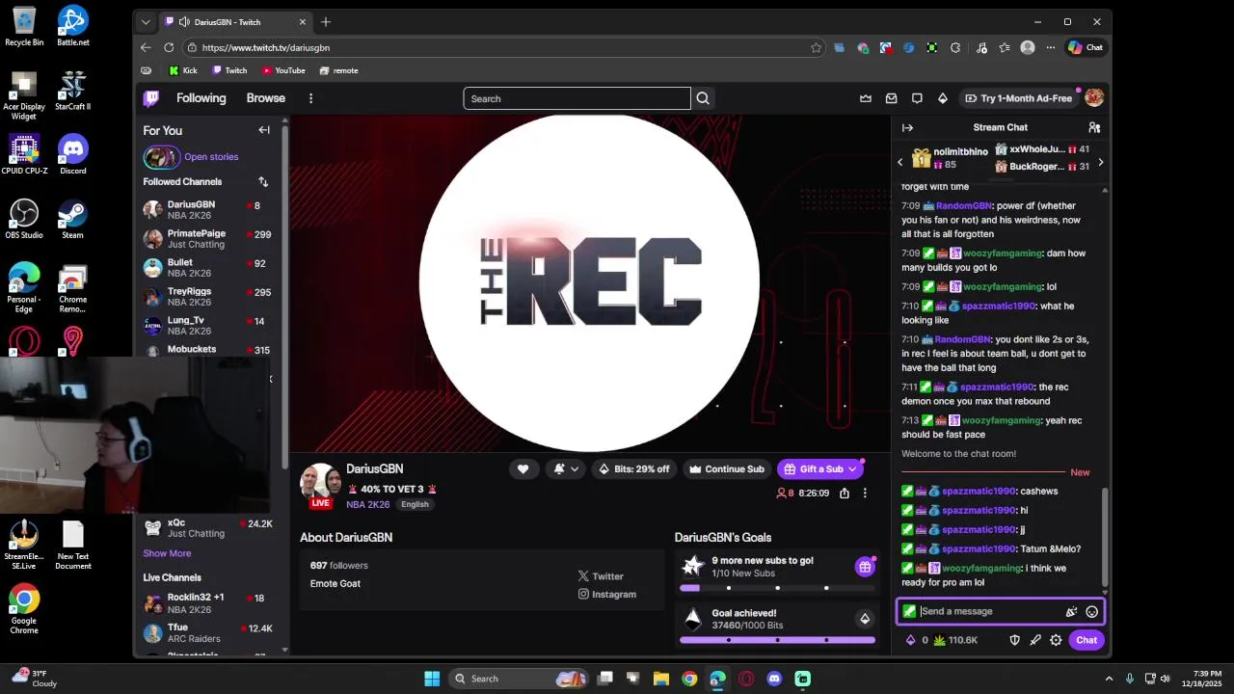Favorite this page with star icon
The width and height of the screenshot is (1234, 694).
[x=817, y=47]
